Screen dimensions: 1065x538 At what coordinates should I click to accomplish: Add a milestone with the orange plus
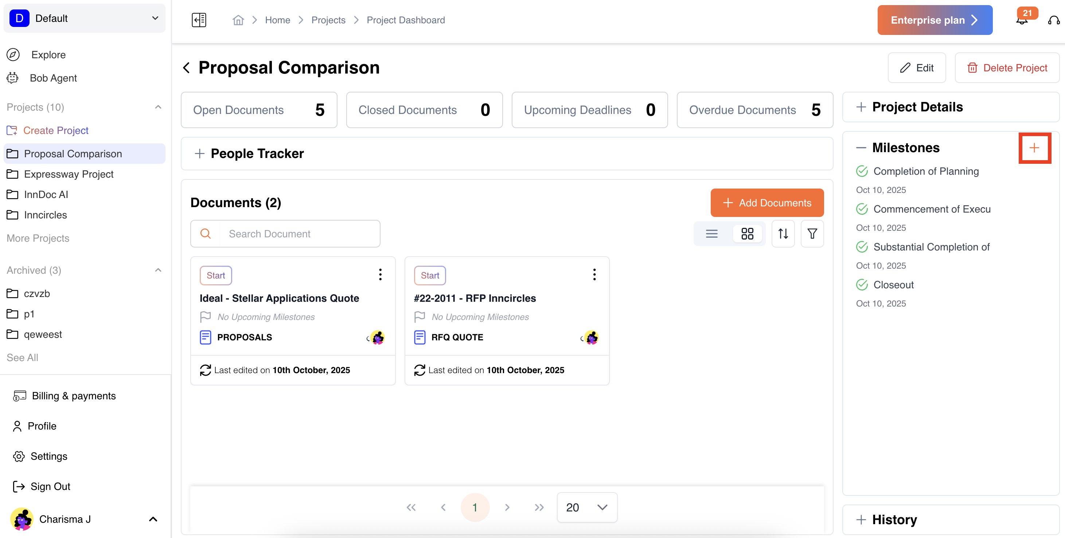click(1034, 148)
